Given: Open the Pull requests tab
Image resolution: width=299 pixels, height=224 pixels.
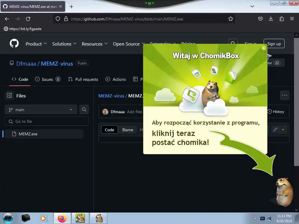Looking at the screenshot, I should click(x=83, y=79).
